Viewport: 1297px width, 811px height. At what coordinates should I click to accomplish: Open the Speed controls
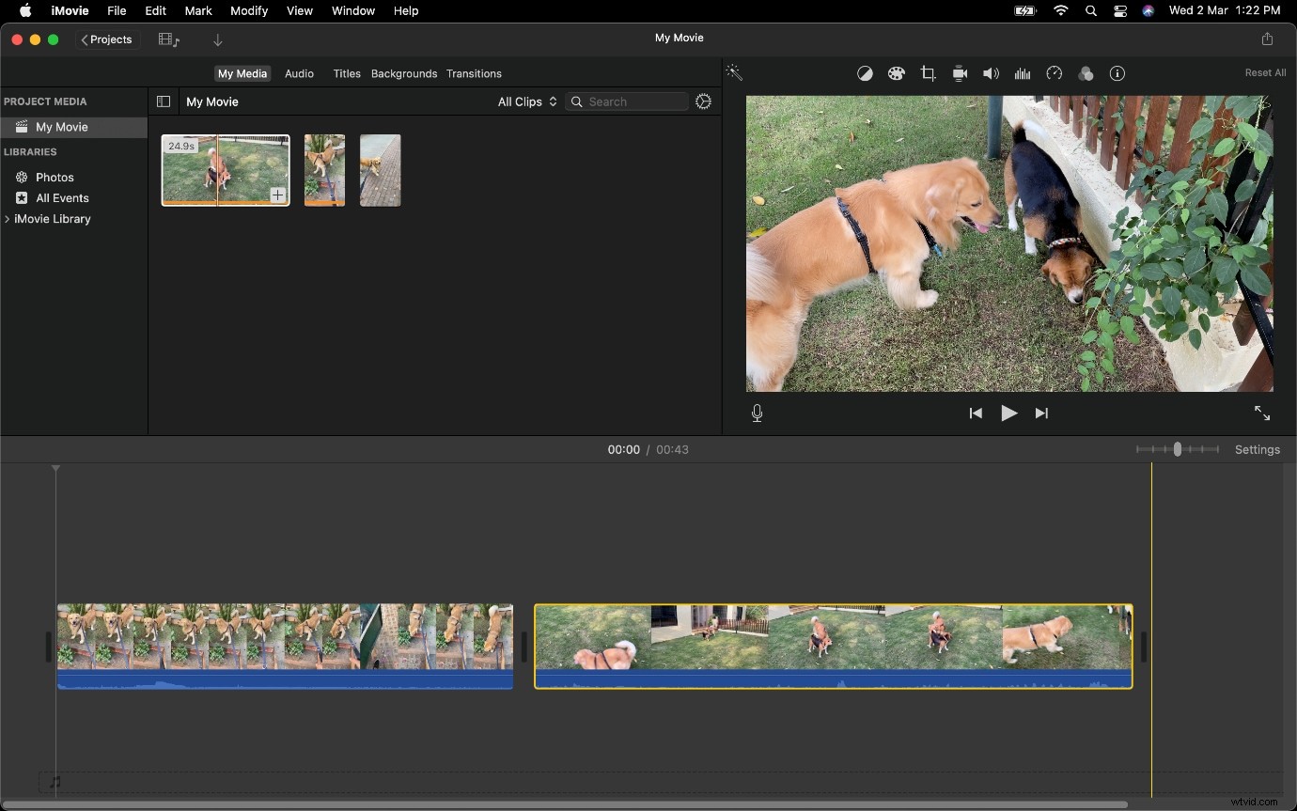(1054, 73)
